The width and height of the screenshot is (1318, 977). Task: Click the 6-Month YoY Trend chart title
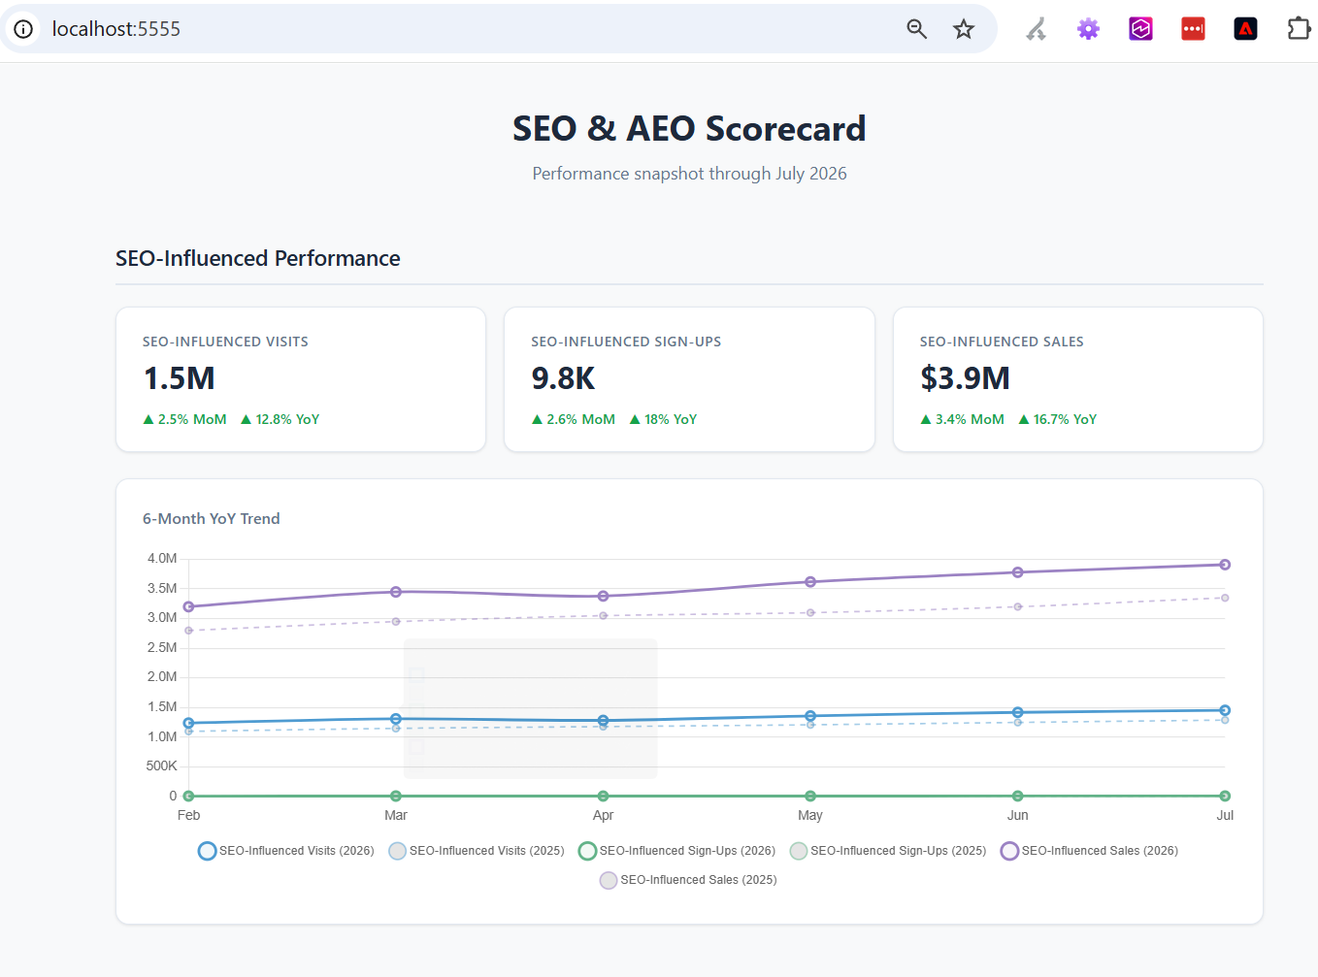[212, 519]
